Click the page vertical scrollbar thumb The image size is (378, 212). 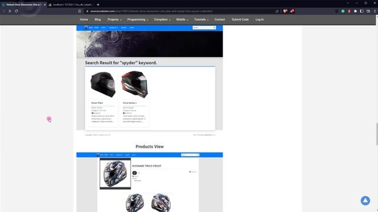[x=377, y=134]
